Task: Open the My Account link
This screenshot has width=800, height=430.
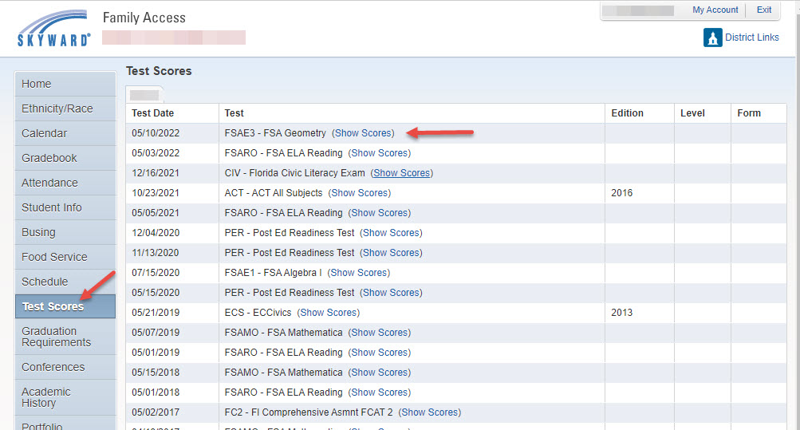Action: 715,10
